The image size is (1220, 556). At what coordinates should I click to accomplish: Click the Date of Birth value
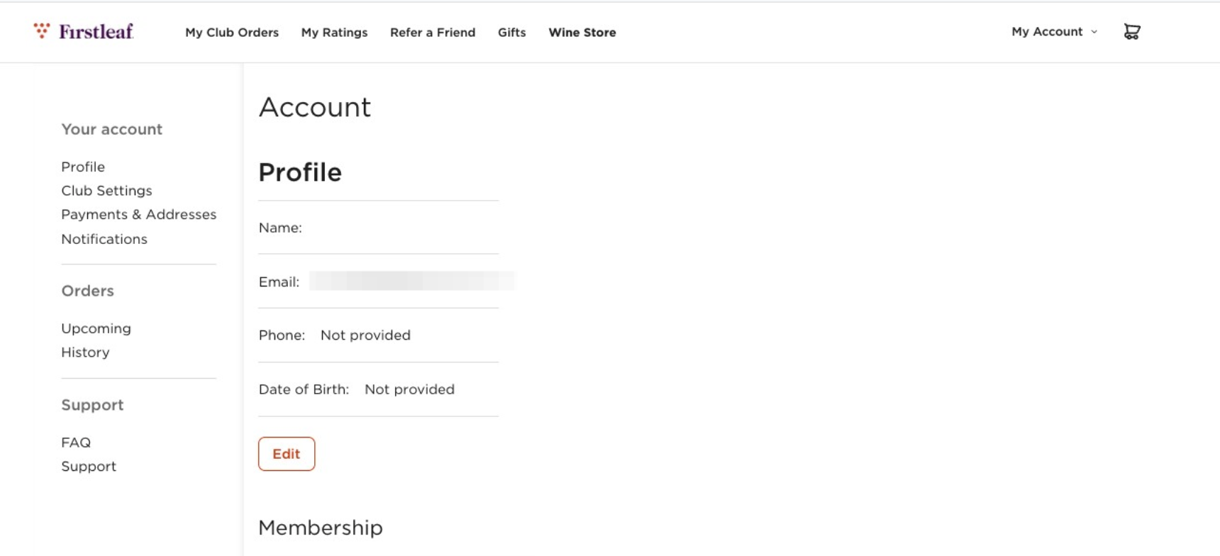coord(409,389)
